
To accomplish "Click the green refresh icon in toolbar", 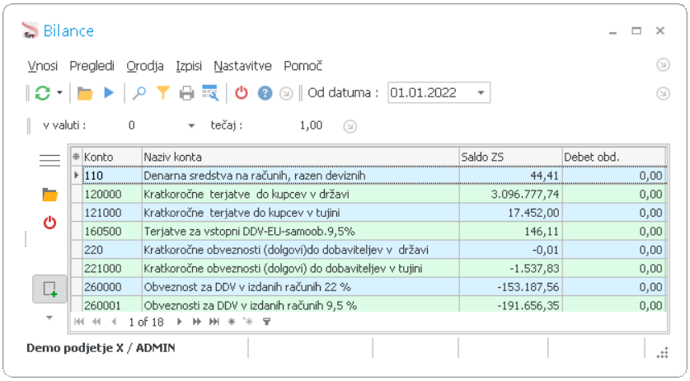I will pos(43,93).
